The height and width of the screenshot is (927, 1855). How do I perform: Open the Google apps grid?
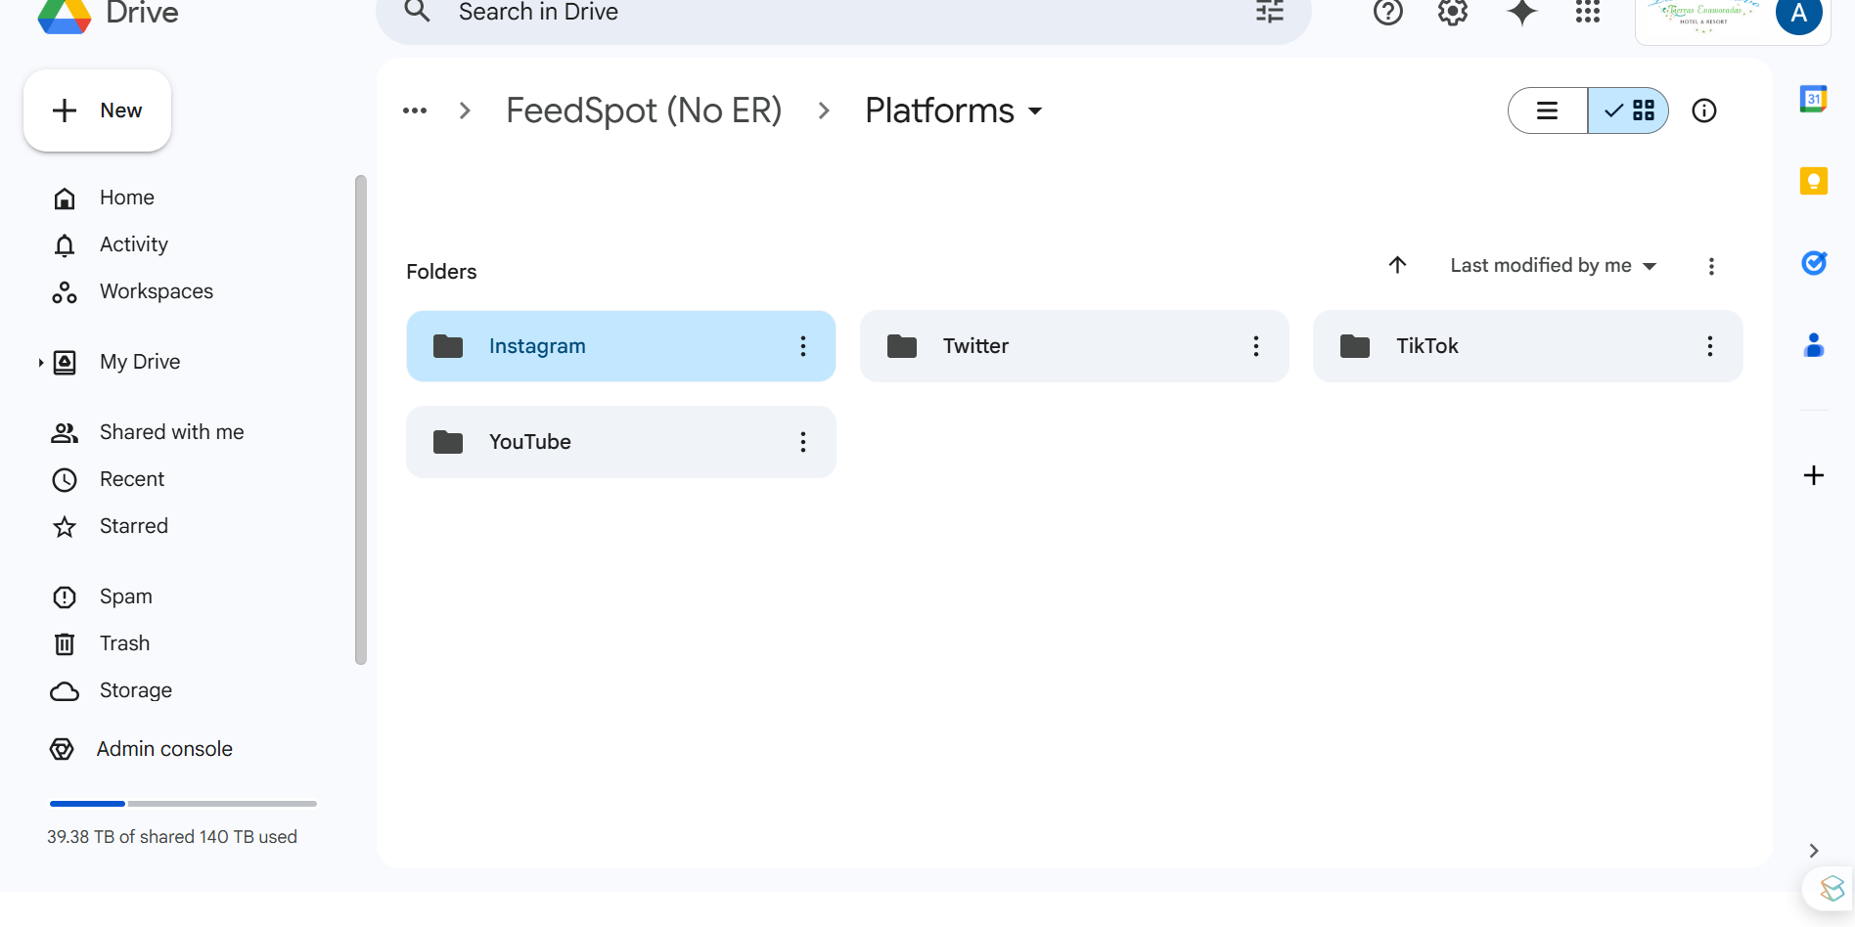1588,13
